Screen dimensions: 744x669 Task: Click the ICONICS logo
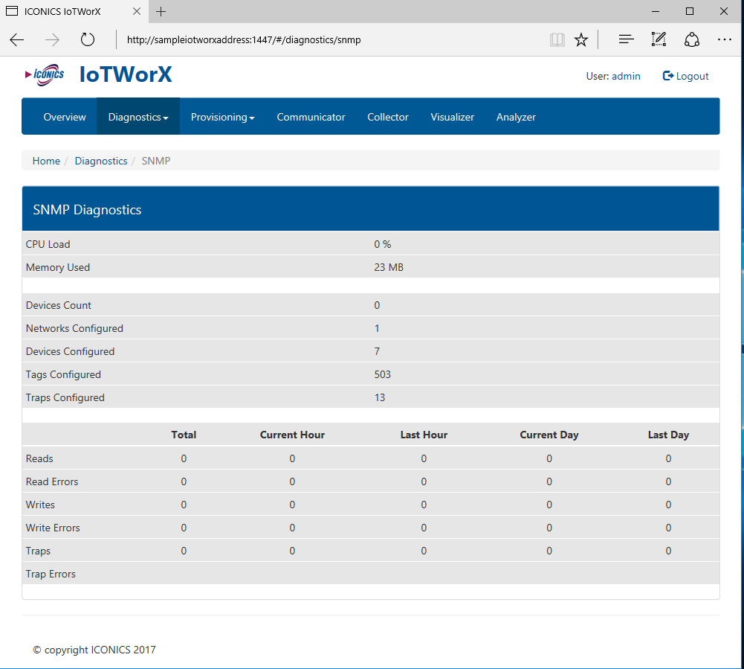click(x=45, y=74)
